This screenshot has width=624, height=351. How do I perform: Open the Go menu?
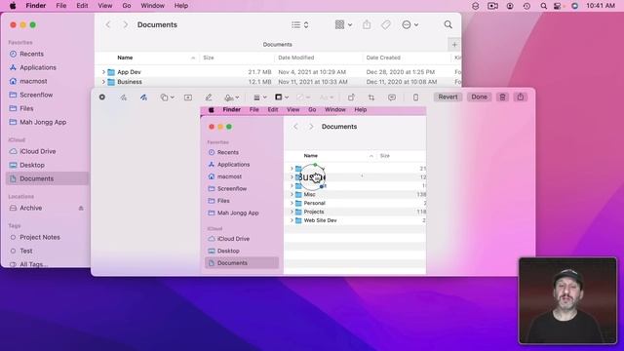click(127, 6)
